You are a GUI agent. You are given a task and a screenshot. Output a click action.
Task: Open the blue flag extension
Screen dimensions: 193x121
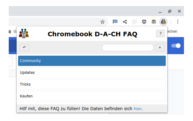pos(115,21)
